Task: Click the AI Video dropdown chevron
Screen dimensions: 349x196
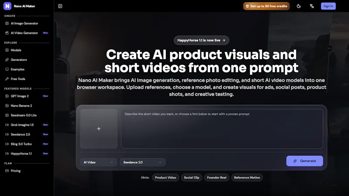Action: tap(112, 162)
